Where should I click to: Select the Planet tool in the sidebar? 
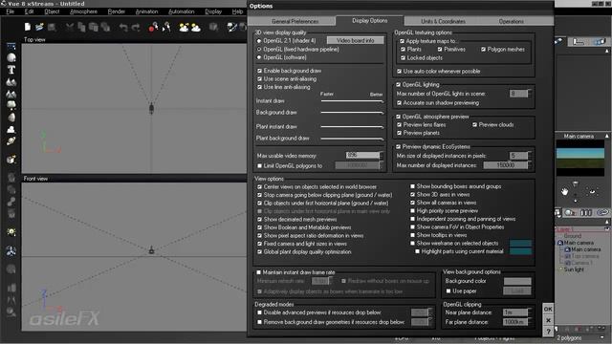click(11, 140)
